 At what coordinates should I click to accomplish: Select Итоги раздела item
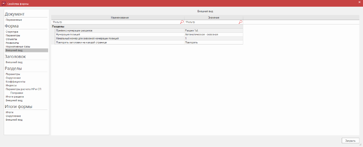(15, 97)
